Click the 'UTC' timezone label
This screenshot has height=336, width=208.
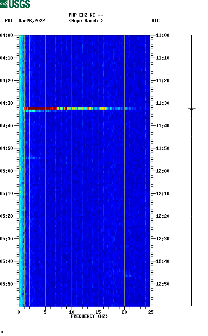click(x=156, y=21)
